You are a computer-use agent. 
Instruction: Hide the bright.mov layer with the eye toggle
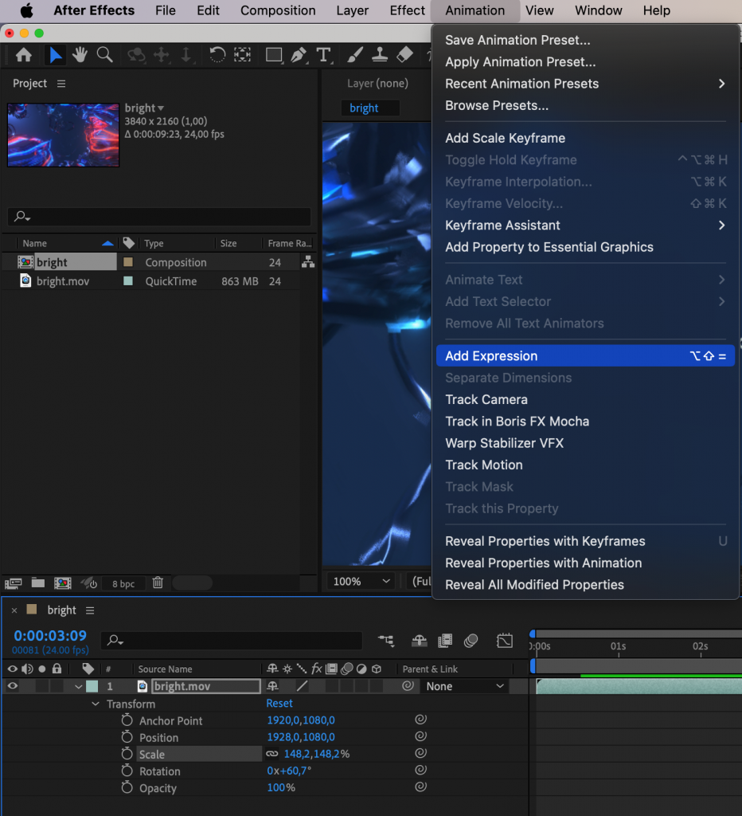[12, 686]
